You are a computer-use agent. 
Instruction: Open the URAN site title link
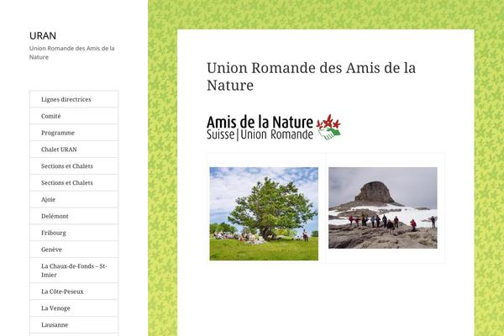[x=43, y=35]
